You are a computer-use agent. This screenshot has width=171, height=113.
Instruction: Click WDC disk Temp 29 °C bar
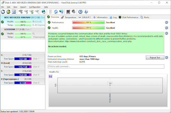[23, 25]
